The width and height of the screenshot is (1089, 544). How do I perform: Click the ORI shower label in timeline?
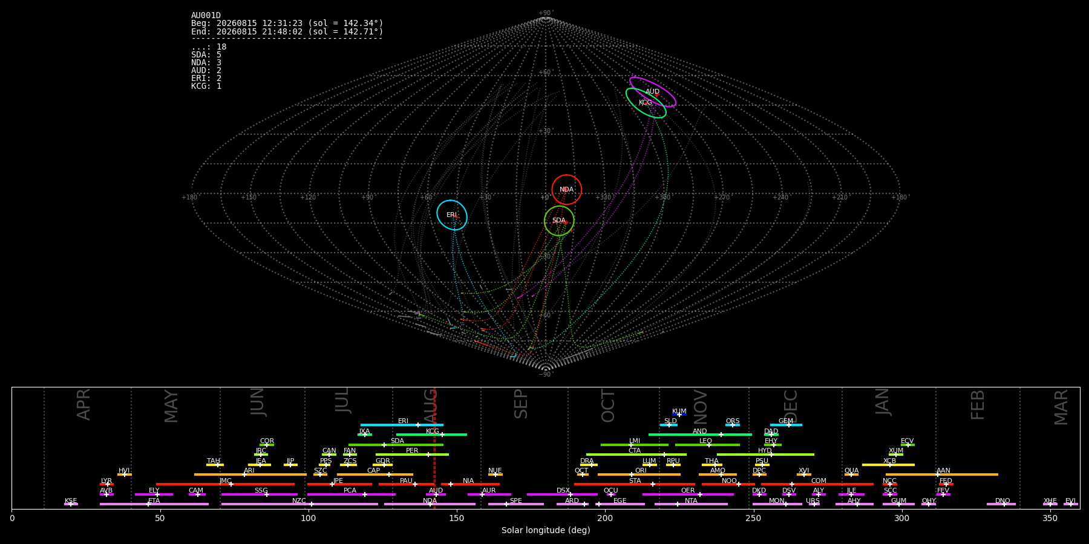641,471
